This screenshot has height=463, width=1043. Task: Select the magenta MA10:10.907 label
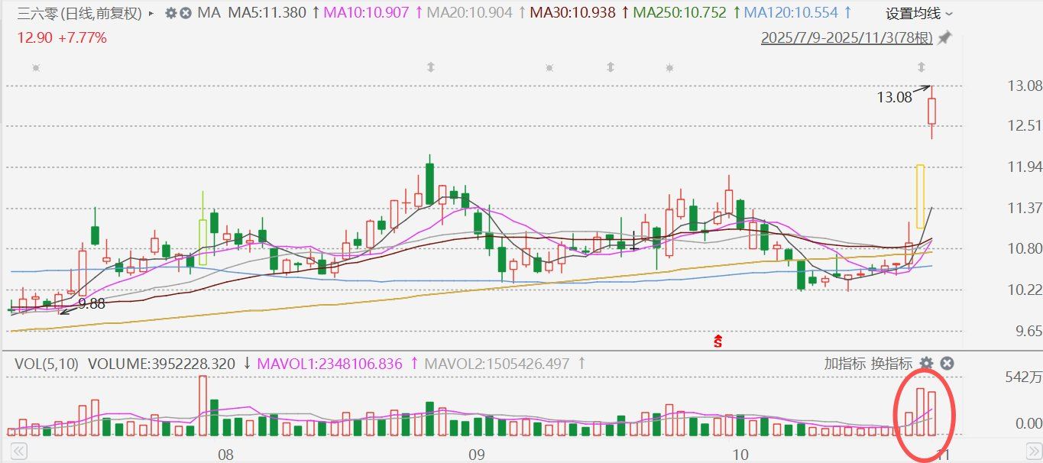(x=365, y=13)
